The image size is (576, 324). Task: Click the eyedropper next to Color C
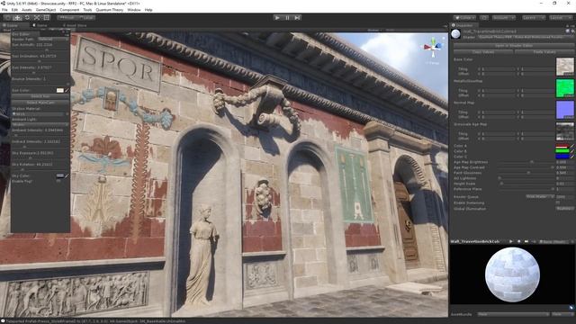click(571, 157)
